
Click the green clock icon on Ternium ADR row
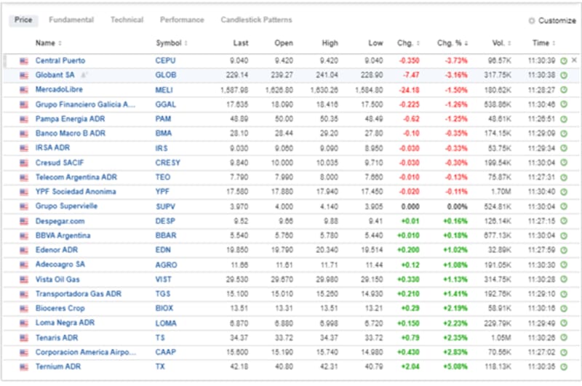(564, 367)
